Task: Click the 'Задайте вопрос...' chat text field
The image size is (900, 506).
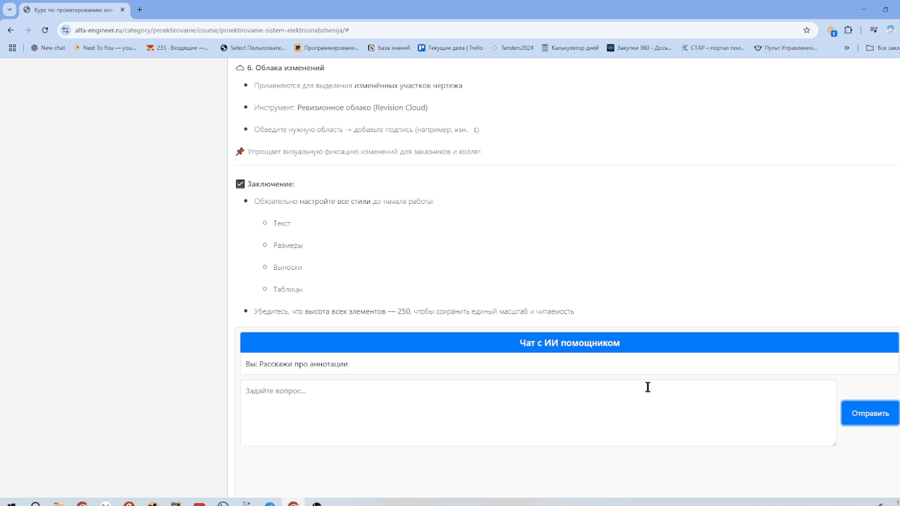Action: click(x=538, y=413)
